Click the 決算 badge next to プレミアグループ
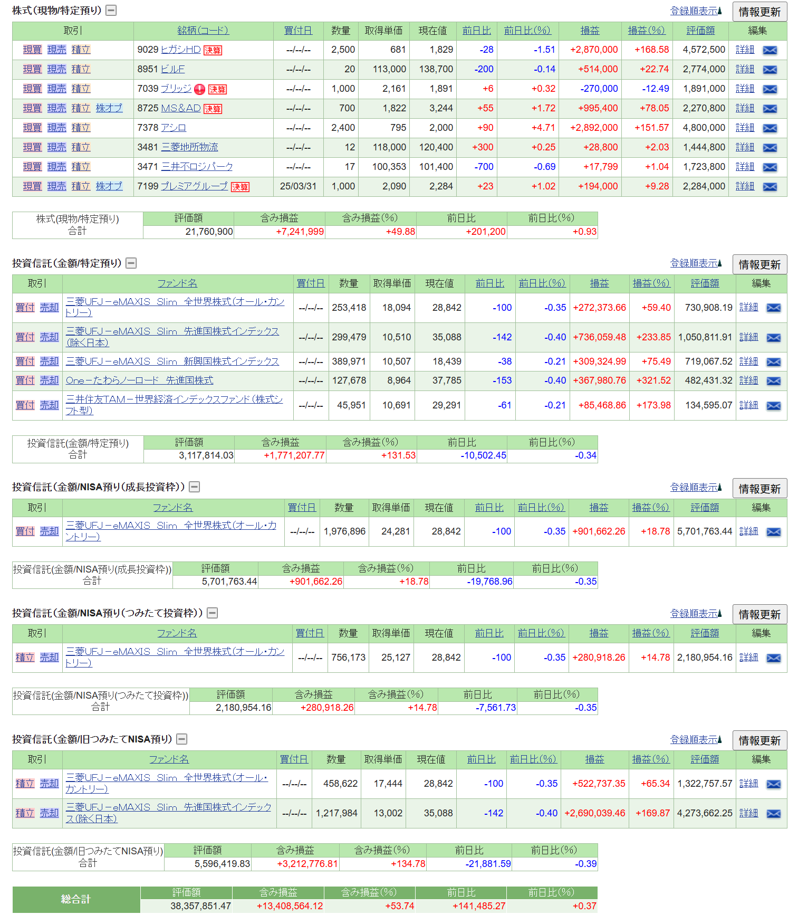The image size is (798, 924). (x=240, y=187)
